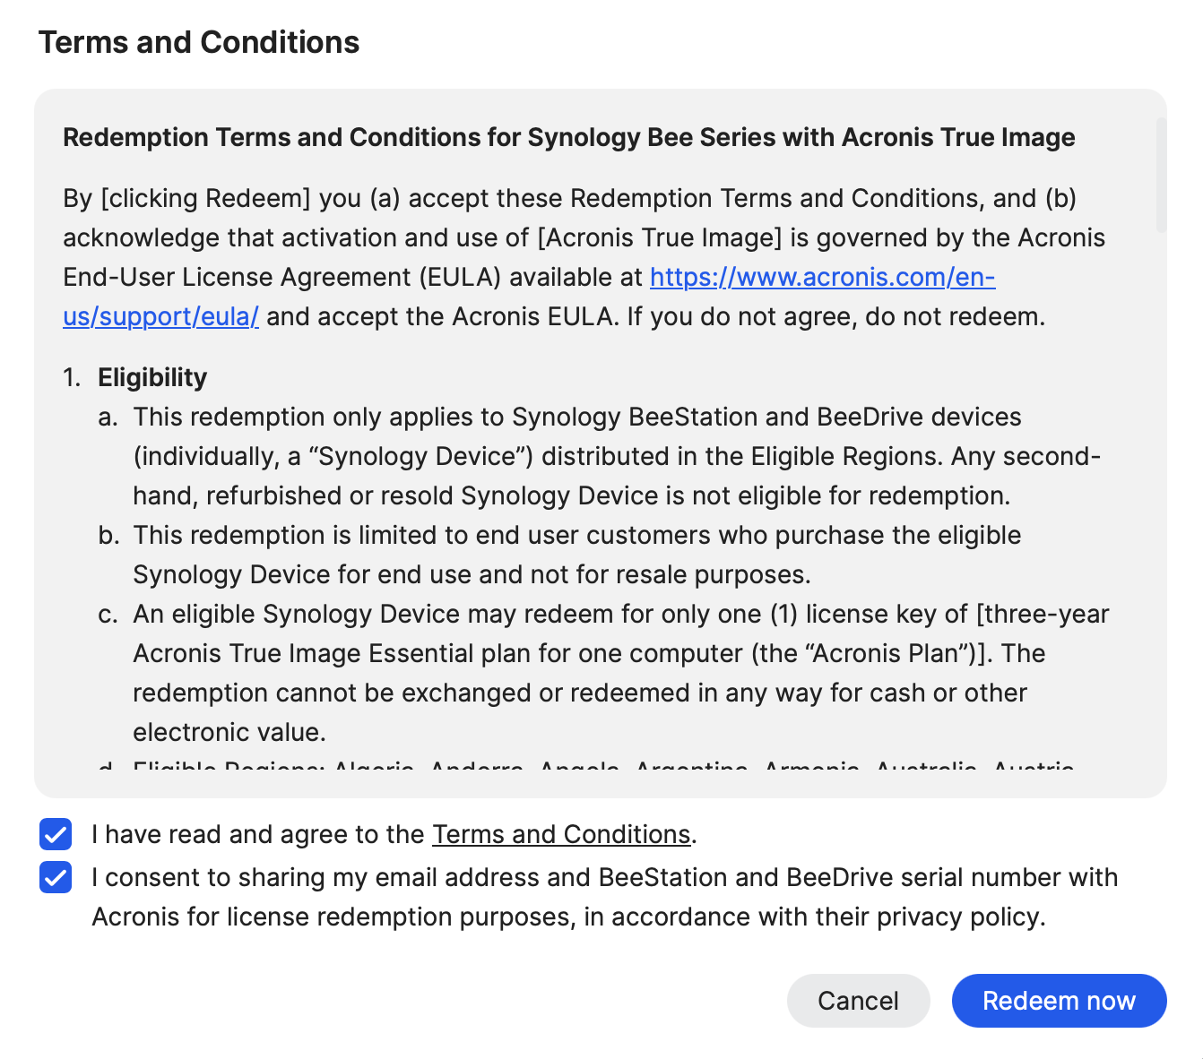This screenshot has height=1059, width=1203.
Task: Click the "1." list number before Eligibility
Action: [73, 377]
